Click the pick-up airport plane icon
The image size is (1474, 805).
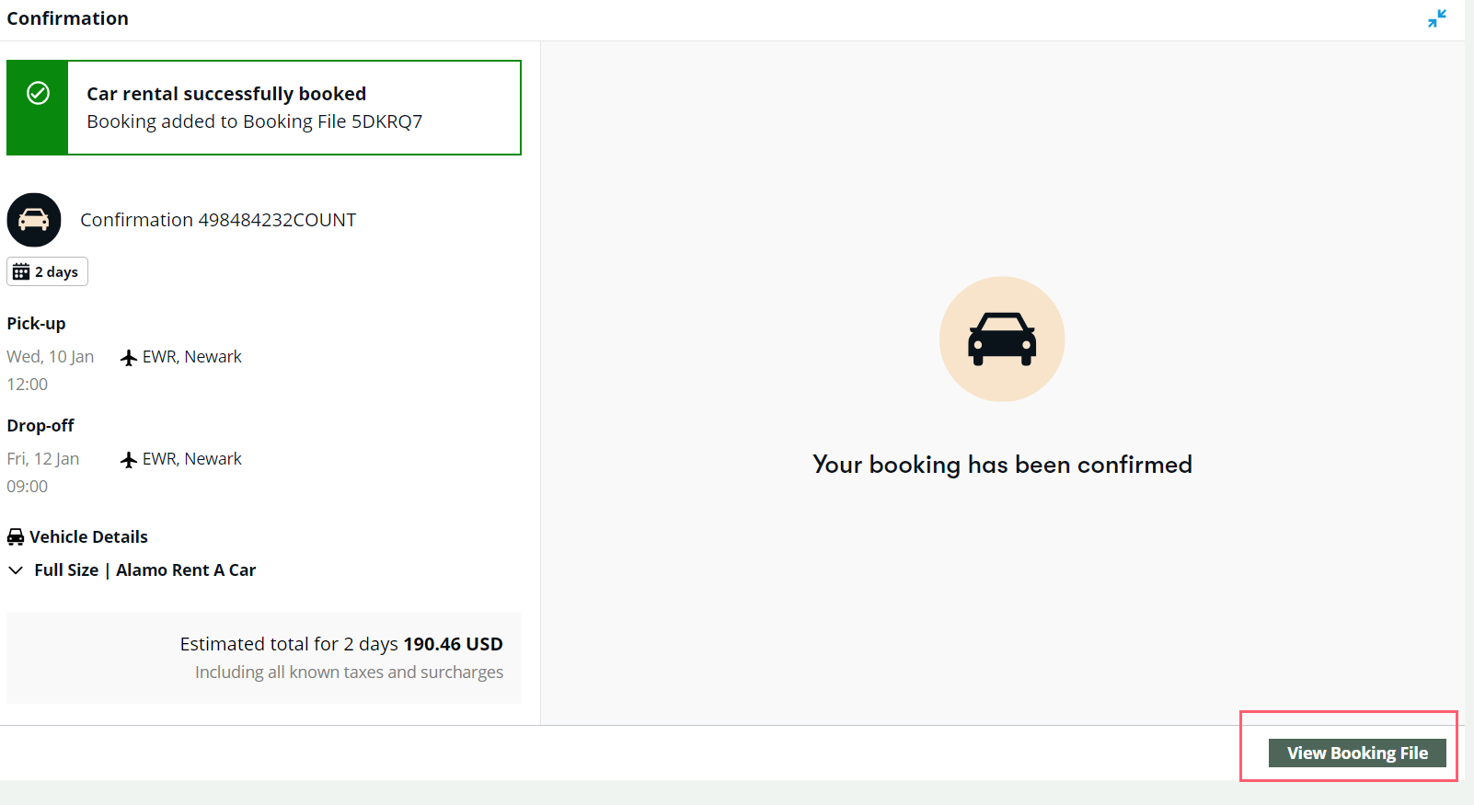tap(129, 358)
